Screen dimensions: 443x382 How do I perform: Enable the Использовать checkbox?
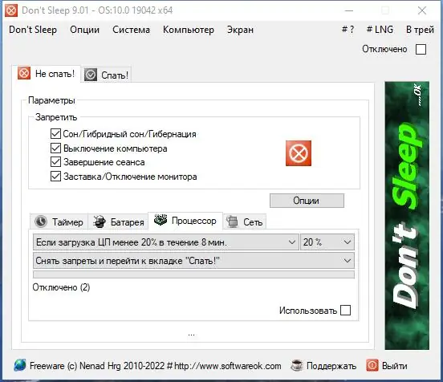click(x=346, y=311)
